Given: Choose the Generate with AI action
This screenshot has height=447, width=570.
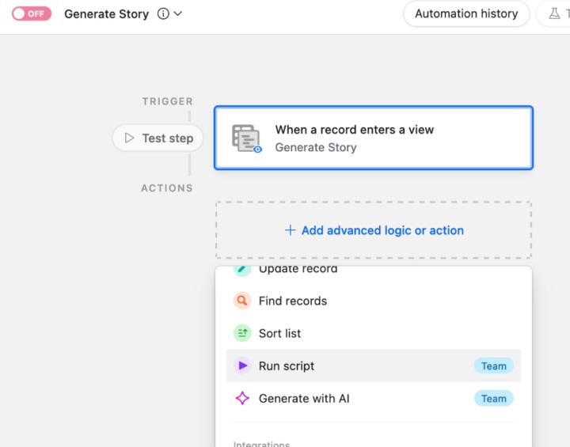Looking at the screenshot, I should [x=304, y=399].
